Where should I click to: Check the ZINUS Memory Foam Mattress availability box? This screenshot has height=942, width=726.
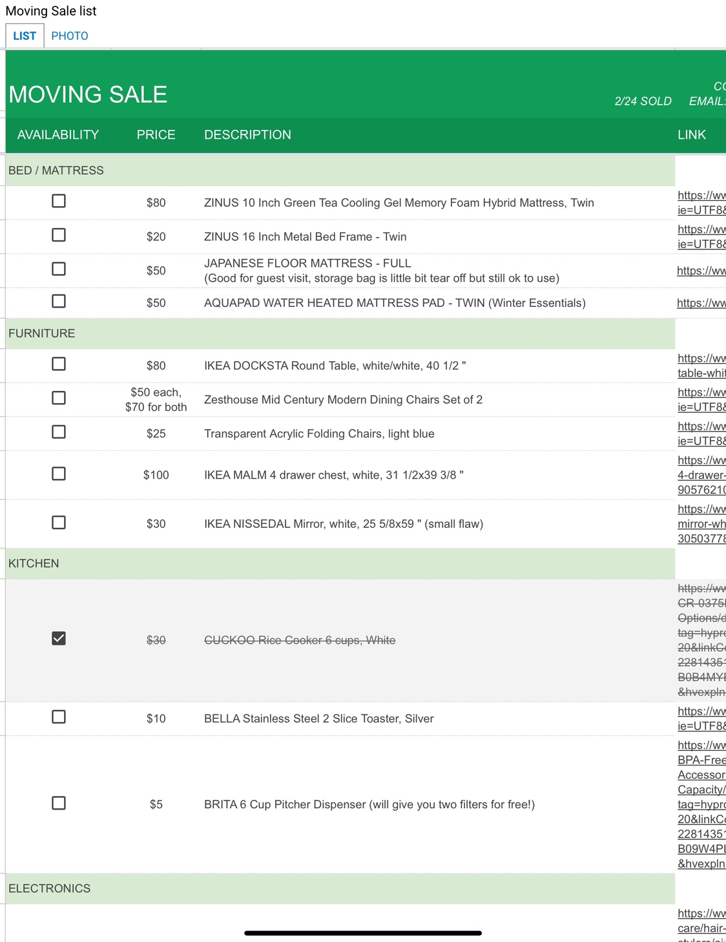(59, 201)
